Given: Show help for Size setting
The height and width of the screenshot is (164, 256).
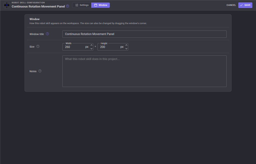Looking at the screenshot, I should pyautogui.click(x=38, y=46).
